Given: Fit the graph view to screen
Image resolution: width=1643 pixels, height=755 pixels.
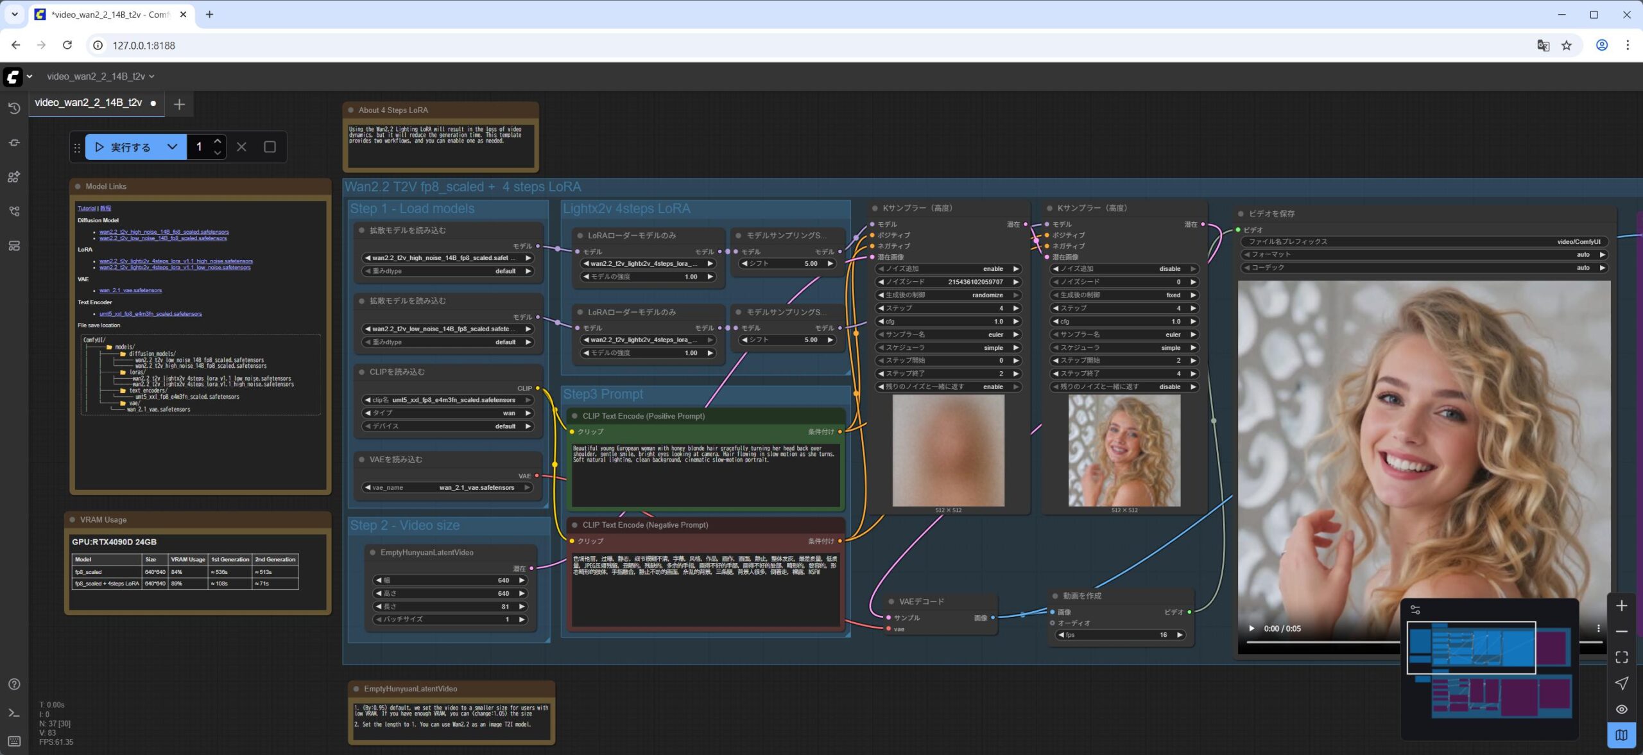Looking at the screenshot, I should click(1621, 657).
